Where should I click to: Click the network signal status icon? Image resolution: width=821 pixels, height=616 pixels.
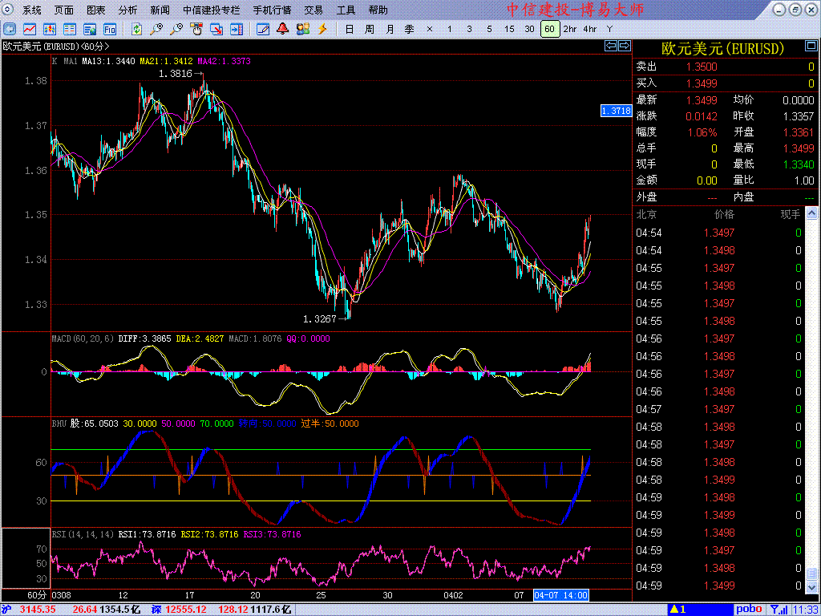pos(776,610)
